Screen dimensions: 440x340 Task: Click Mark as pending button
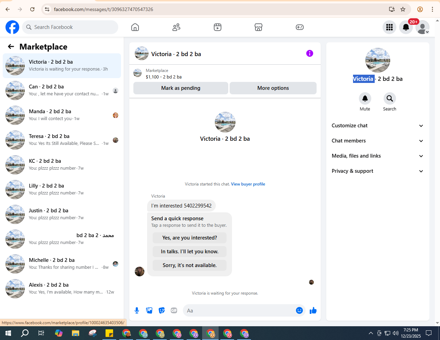(181, 88)
